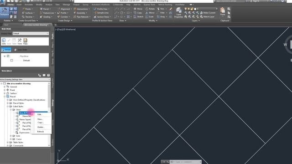Click the Section Views tool
Image resolution: width=292 pixels, height=164 pixels.
pos(102,17)
